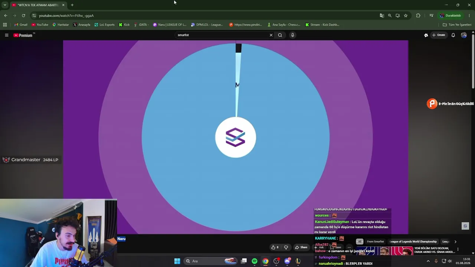Open the Gmail bookmark

[x=20, y=25]
